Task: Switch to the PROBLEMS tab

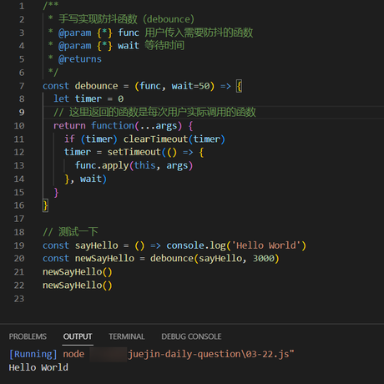Action: (x=28, y=336)
